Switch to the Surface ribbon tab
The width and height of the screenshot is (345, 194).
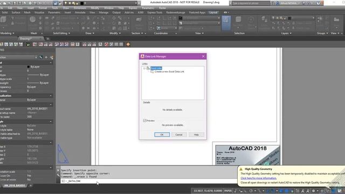pyautogui.click(x=16, y=12)
